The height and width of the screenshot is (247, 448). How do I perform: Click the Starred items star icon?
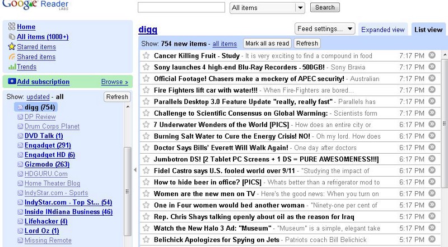coord(12,47)
